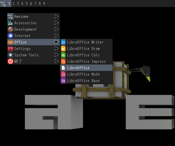
Task: Open the Development category
Action: point(34,29)
